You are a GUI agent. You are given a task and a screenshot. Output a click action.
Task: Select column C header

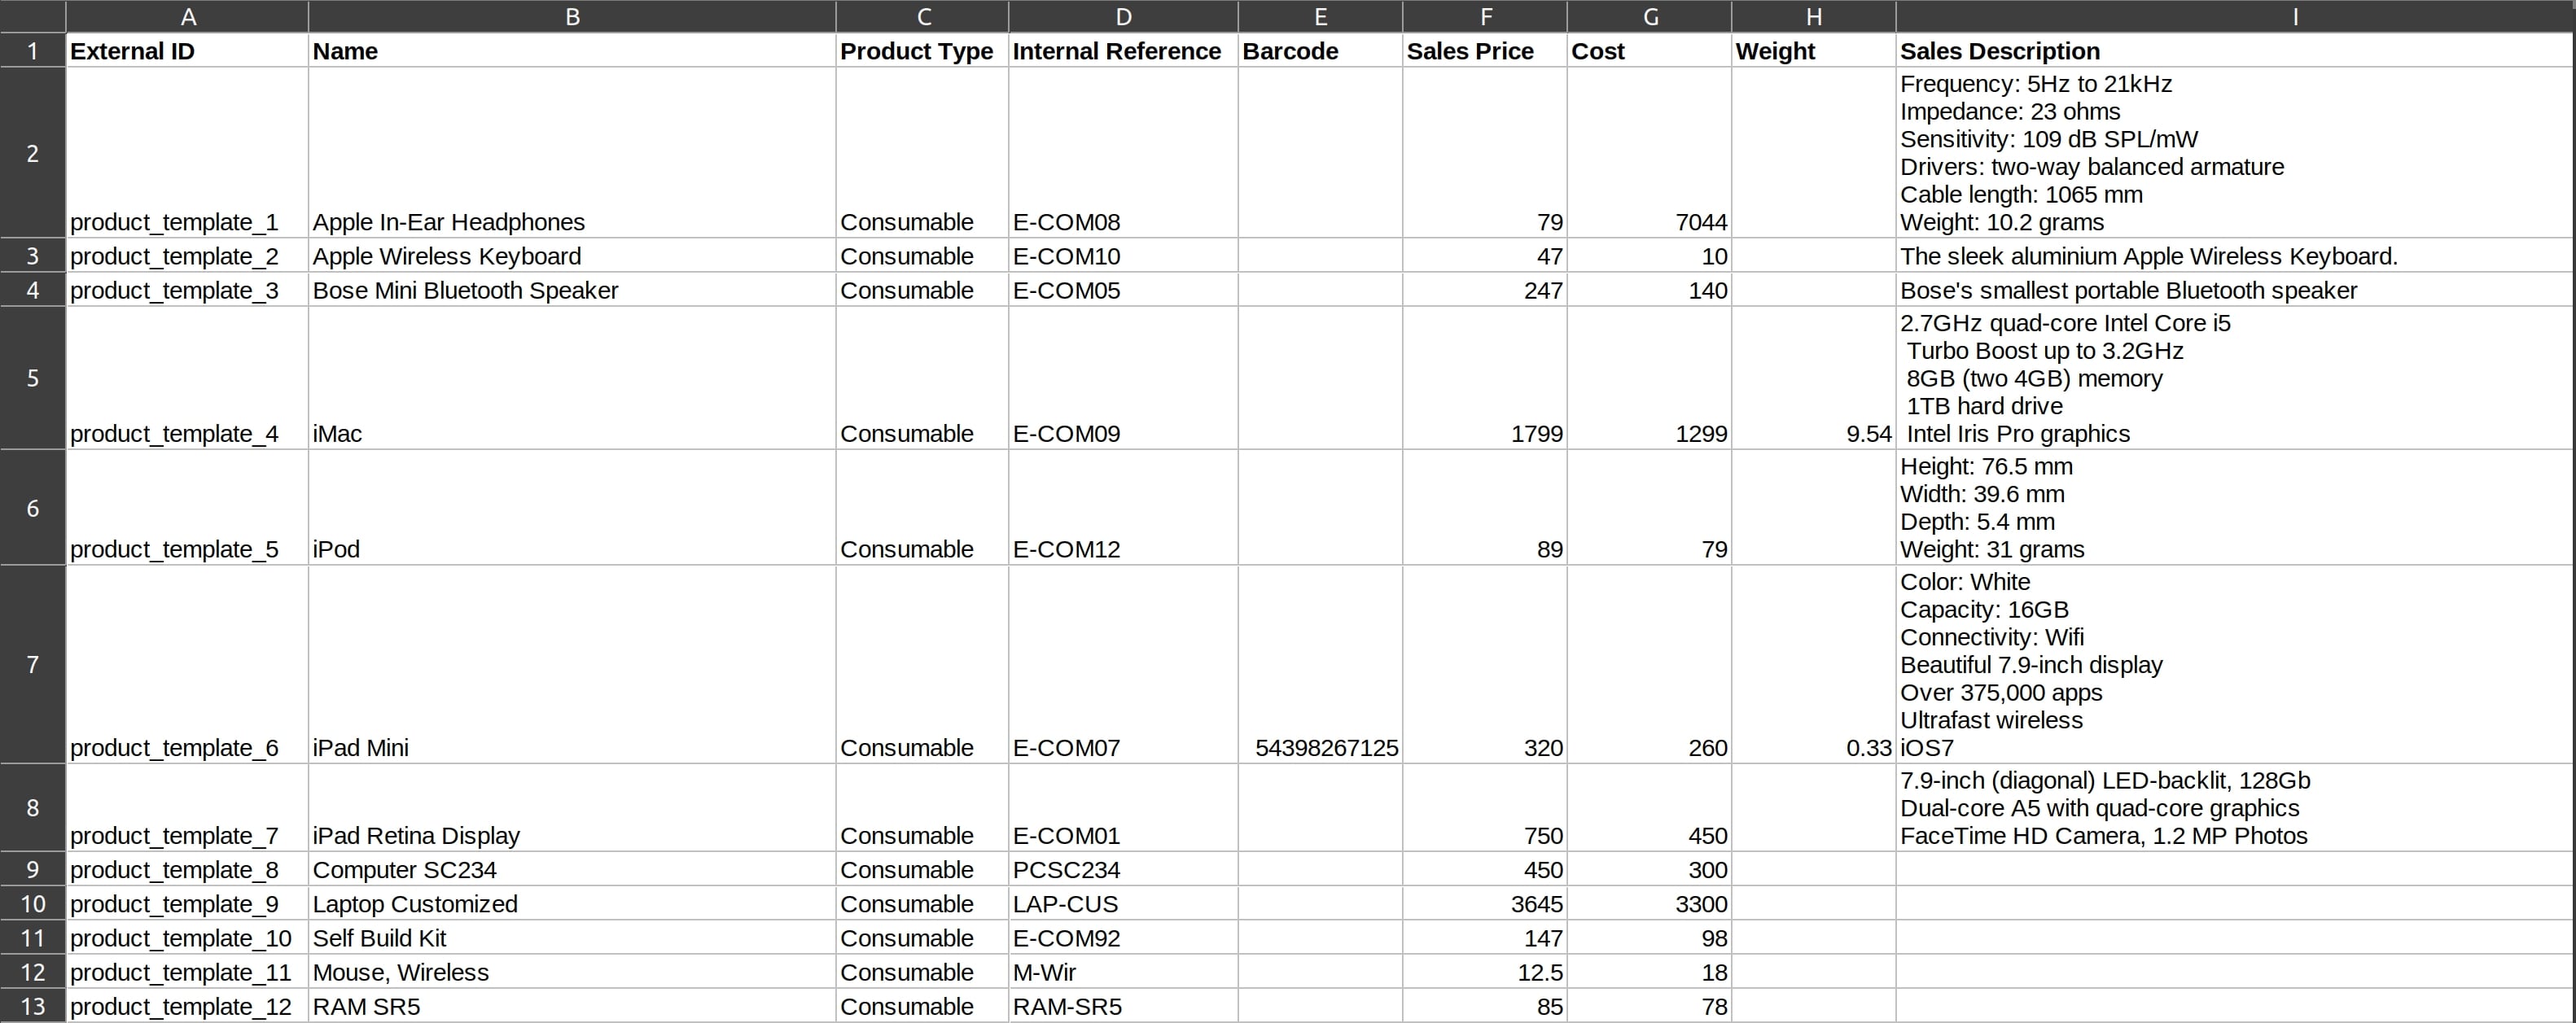tap(922, 16)
